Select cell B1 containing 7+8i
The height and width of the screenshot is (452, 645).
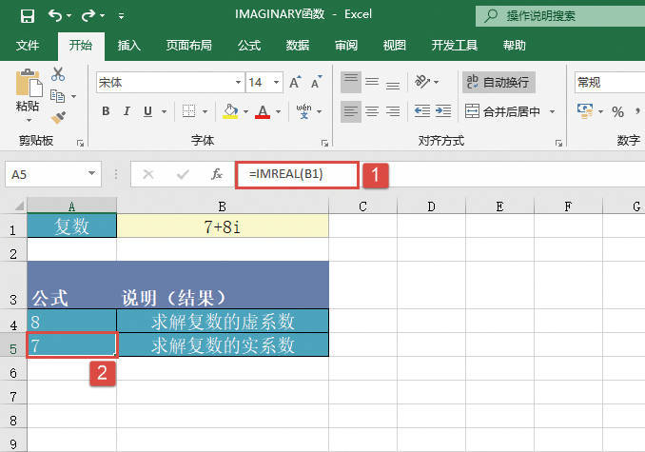223,226
